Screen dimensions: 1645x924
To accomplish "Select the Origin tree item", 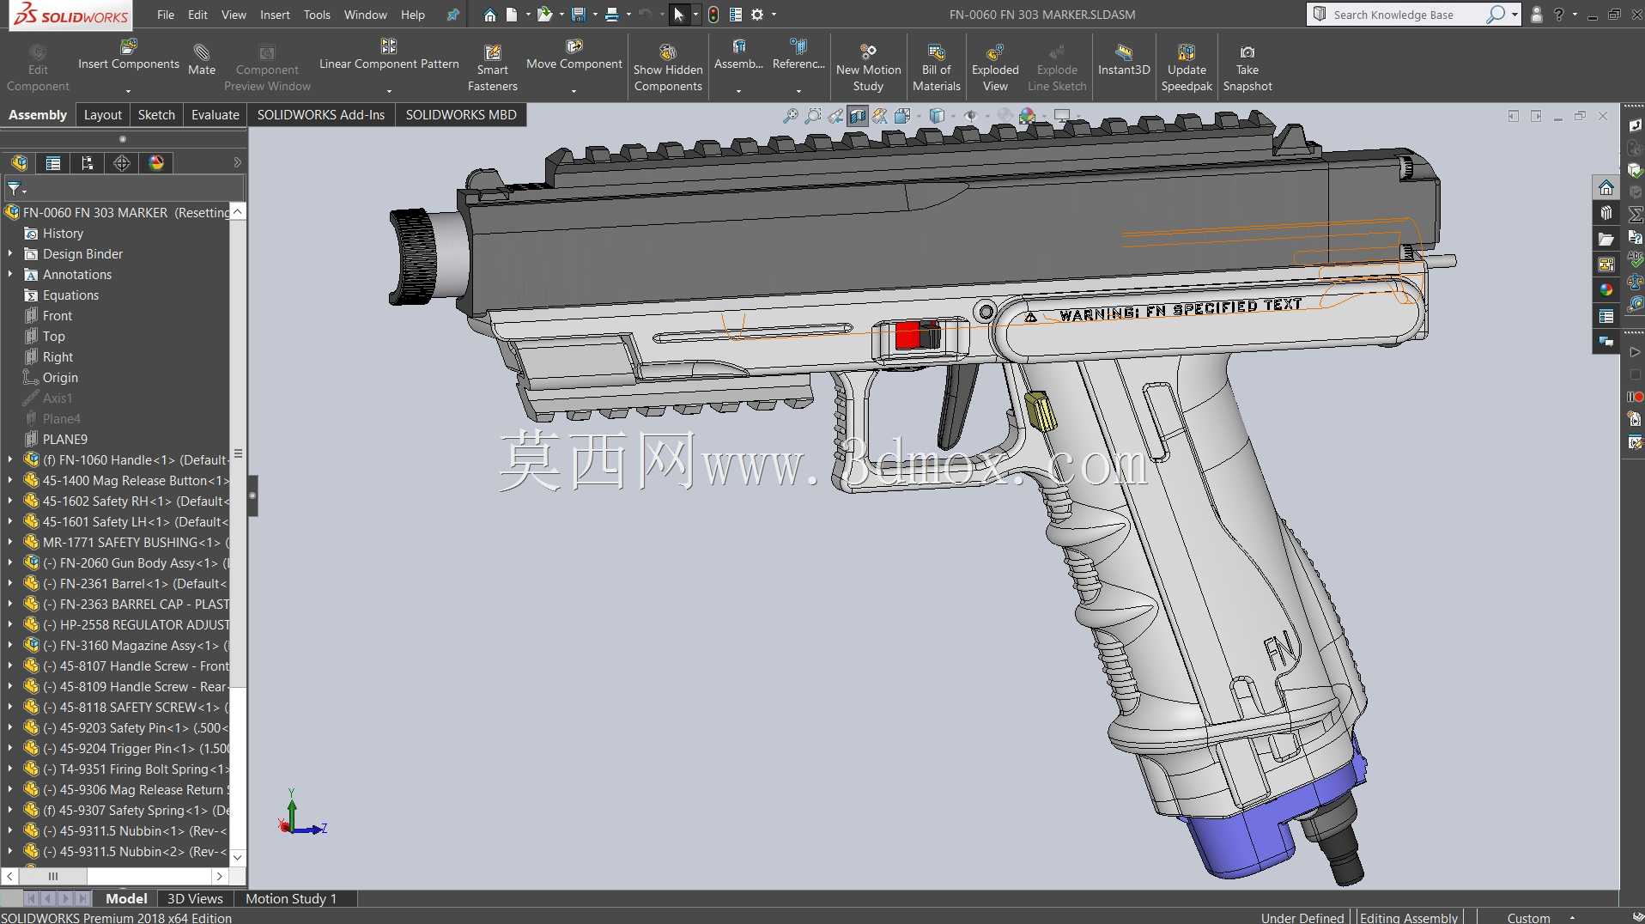I will coord(60,378).
